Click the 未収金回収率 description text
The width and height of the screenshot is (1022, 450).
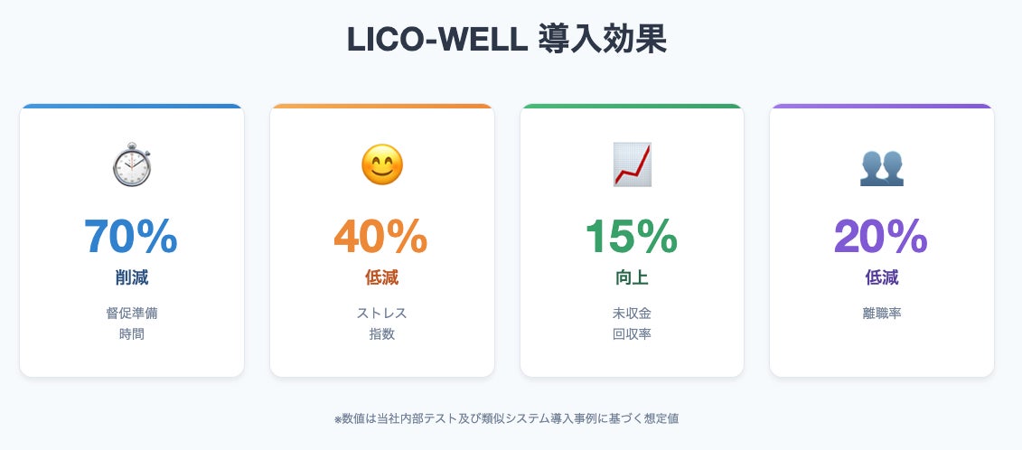pos(632,323)
